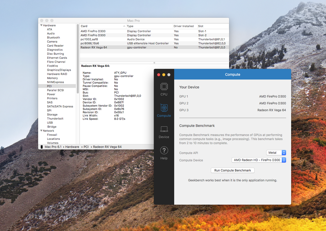The width and height of the screenshot is (326, 231).
Task: Select Disc Burning in the sidebar
Action: pyautogui.click(x=55, y=54)
